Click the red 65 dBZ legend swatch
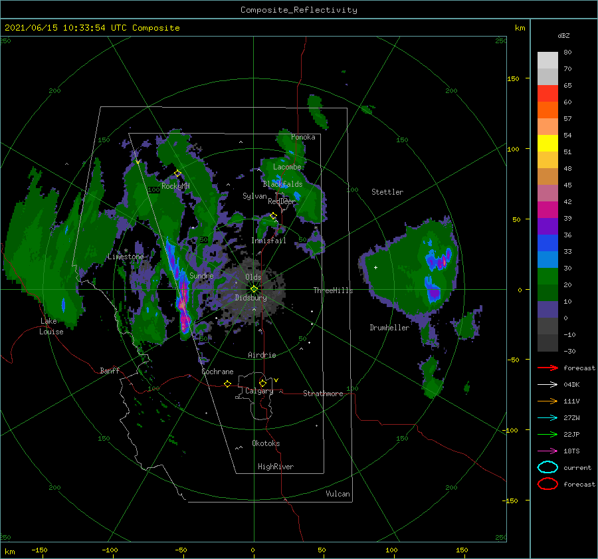Viewport: 598px width, 559px height. pyautogui.click(x=548, y=93)
